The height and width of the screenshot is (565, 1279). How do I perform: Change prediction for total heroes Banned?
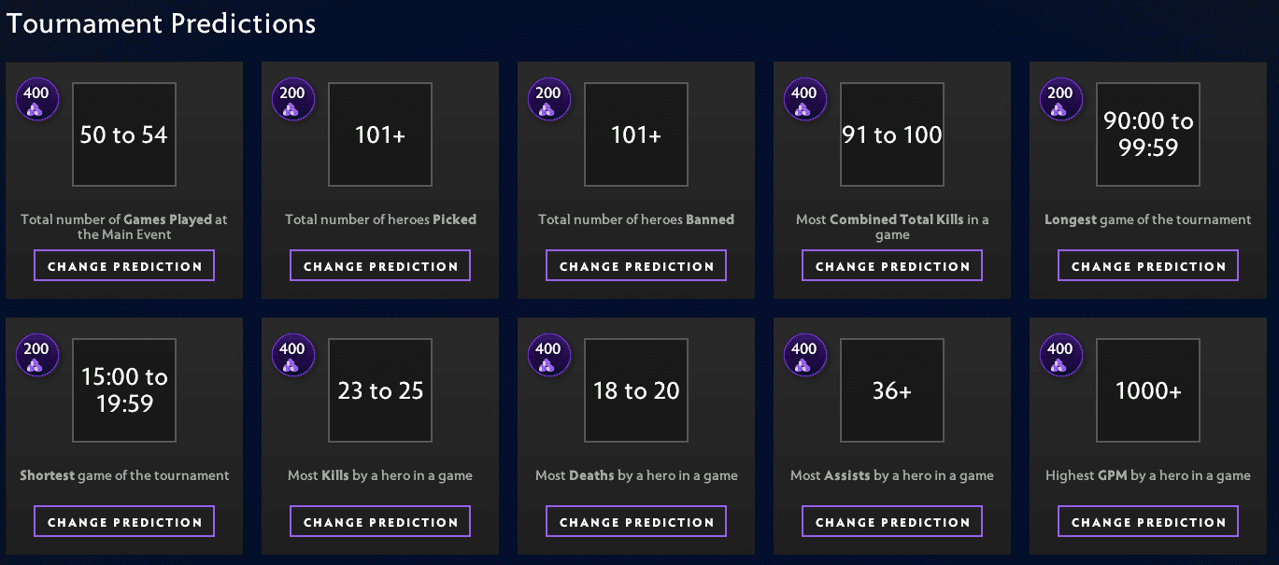(x=635, y=265)
